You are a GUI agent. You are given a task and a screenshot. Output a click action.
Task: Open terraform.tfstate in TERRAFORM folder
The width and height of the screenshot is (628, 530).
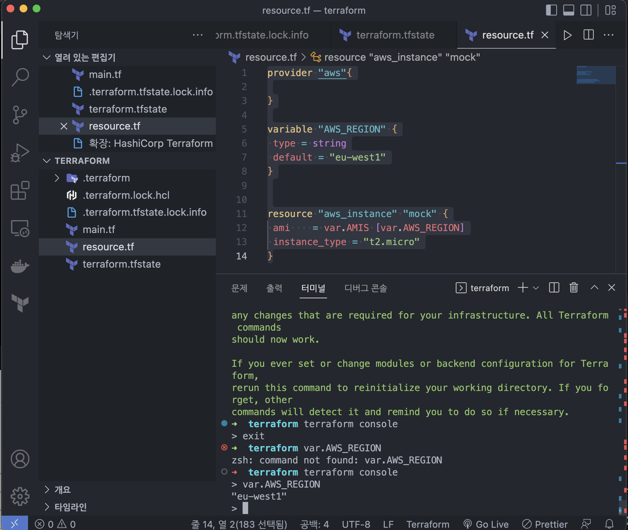tap(127, 264)
